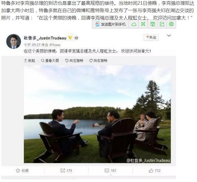Open the 187 comments tab
Viewport: 197px width, 182px height.
pos(110,171)
